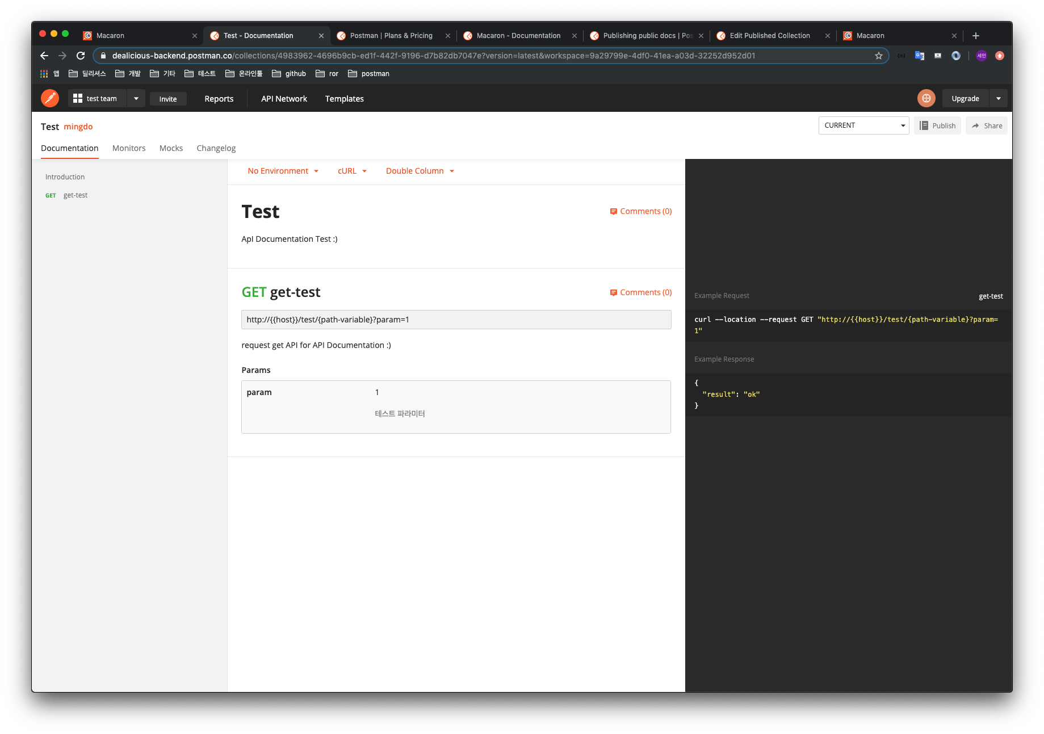Screen dimensions: 1044x734
Task: Click the Share button
Action: [987, 125]
